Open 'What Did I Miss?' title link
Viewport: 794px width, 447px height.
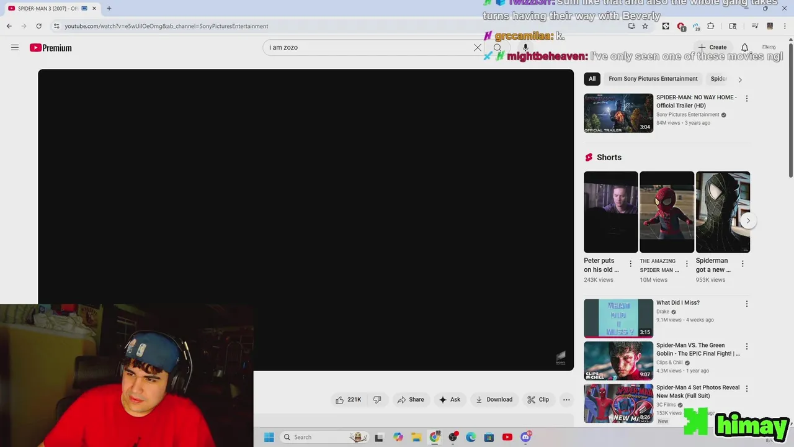pos(678,303)
